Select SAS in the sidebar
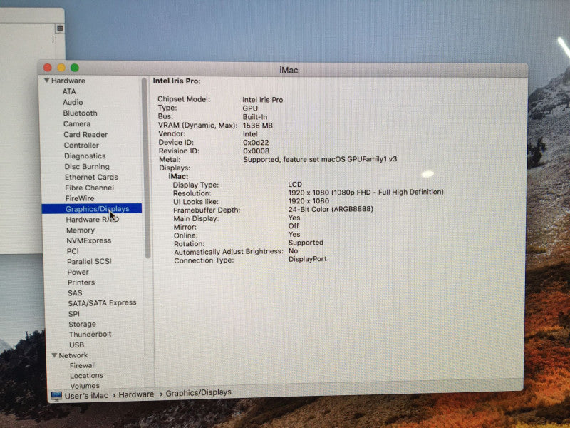The width and height of the screenshot is (570, 428). pos(75,293)
